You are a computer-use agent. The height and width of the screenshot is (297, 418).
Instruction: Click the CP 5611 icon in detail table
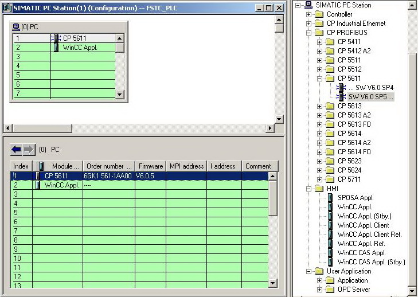[38, 176]
